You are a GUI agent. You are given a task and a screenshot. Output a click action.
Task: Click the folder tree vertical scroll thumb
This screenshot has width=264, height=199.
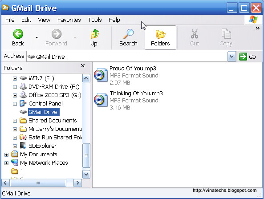(86, 155)
